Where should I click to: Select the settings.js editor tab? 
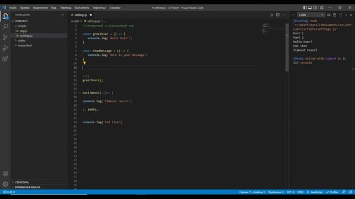[x=81, y=15]
